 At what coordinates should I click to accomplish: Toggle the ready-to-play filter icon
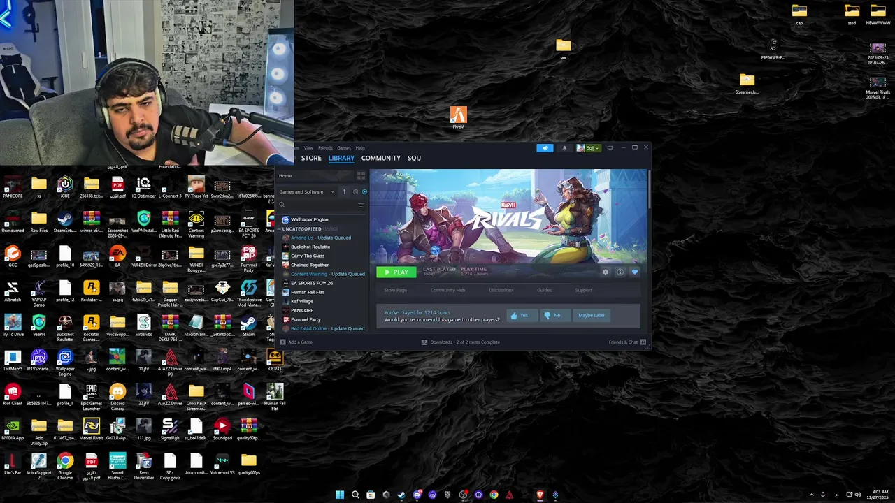[364, 191]
